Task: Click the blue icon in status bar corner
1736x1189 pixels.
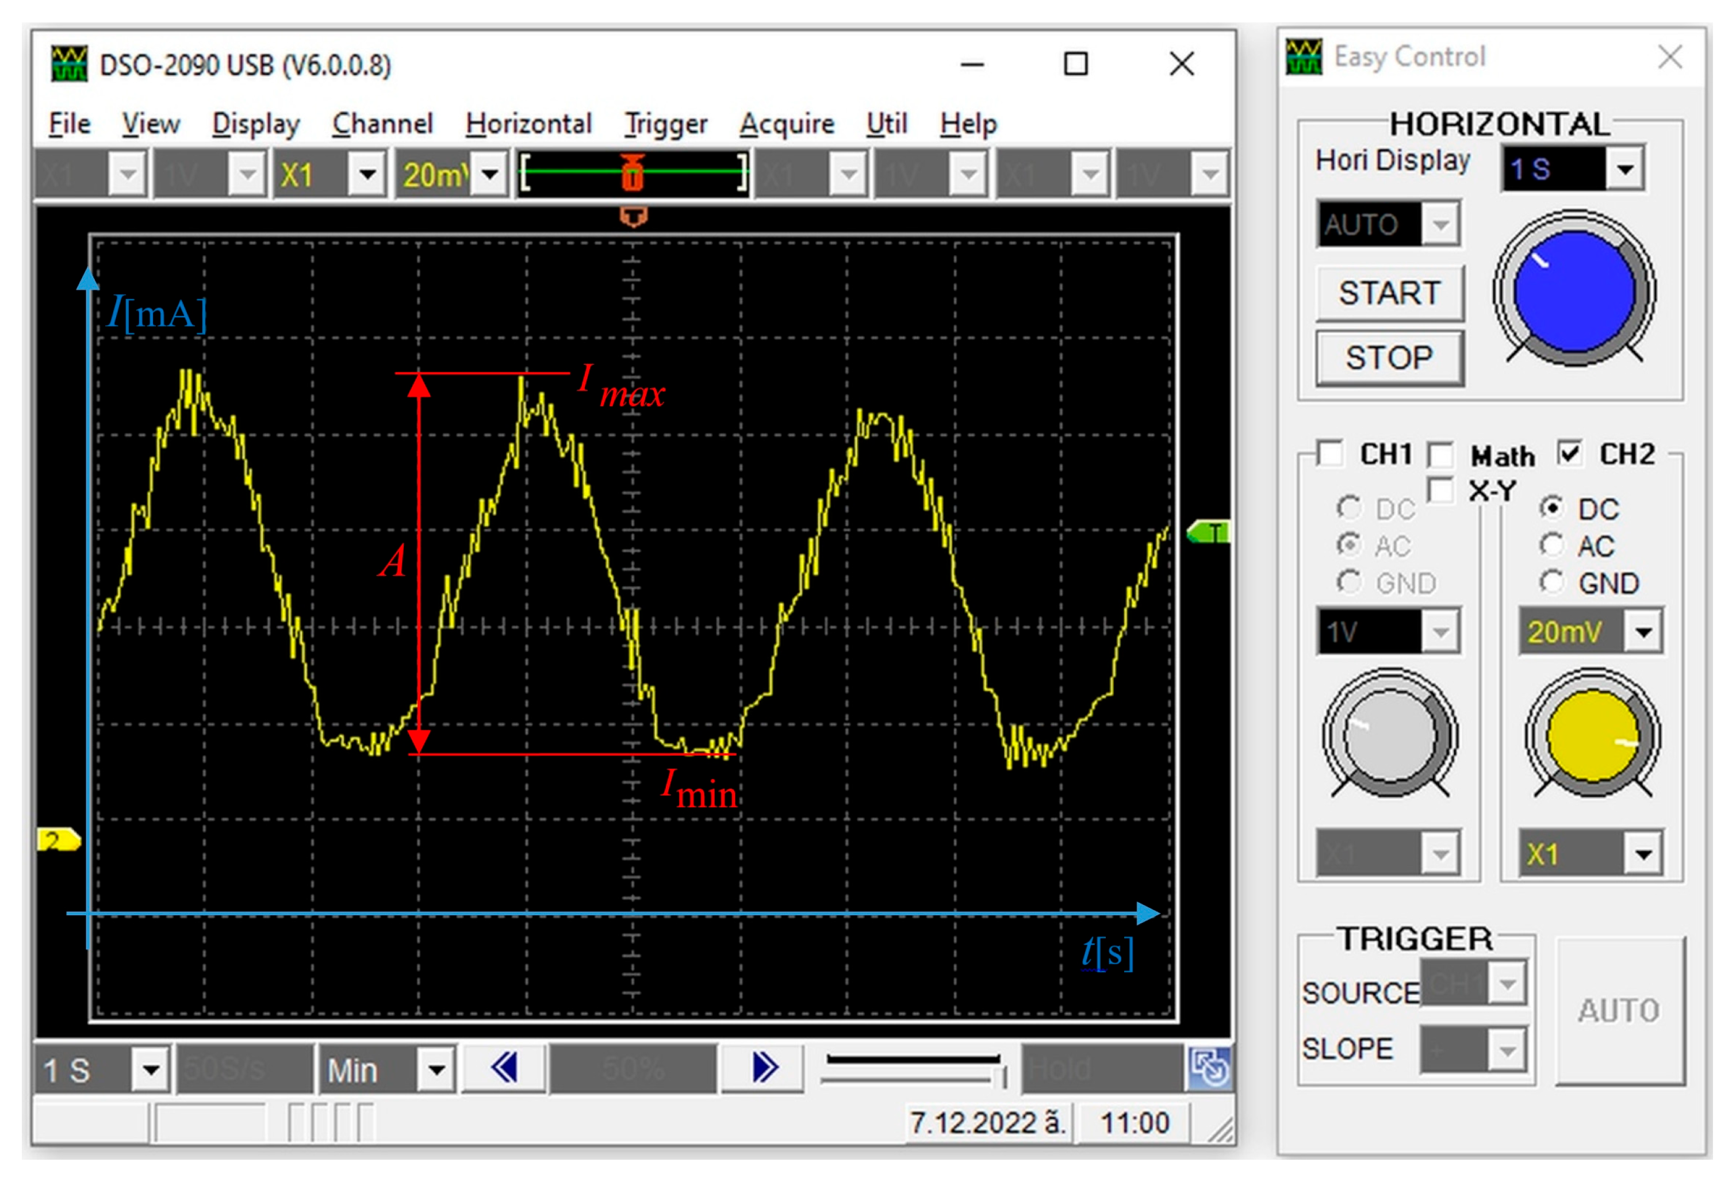Action: [1209, 1069]
